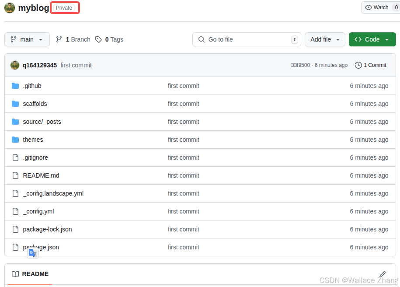Image resolution: width=400 pixels, height=287 pixels.
Task: View the 1 Branch link
Action: pos(73,39)
